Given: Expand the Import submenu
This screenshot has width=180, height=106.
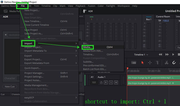Looking at the screenshot, I should click(49, 44).
